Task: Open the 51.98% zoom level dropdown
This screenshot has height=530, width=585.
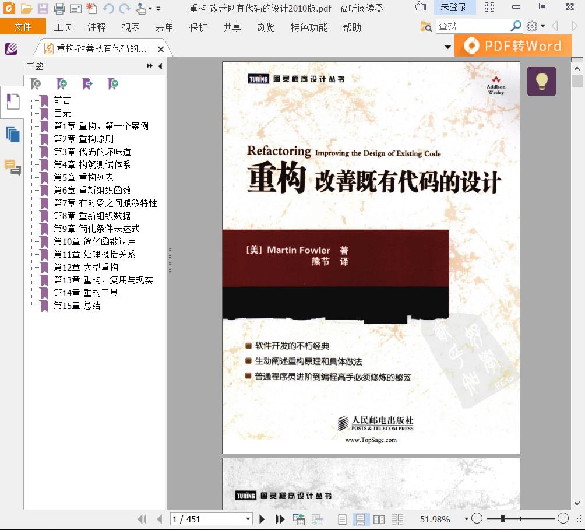Action: pos(466,519)
